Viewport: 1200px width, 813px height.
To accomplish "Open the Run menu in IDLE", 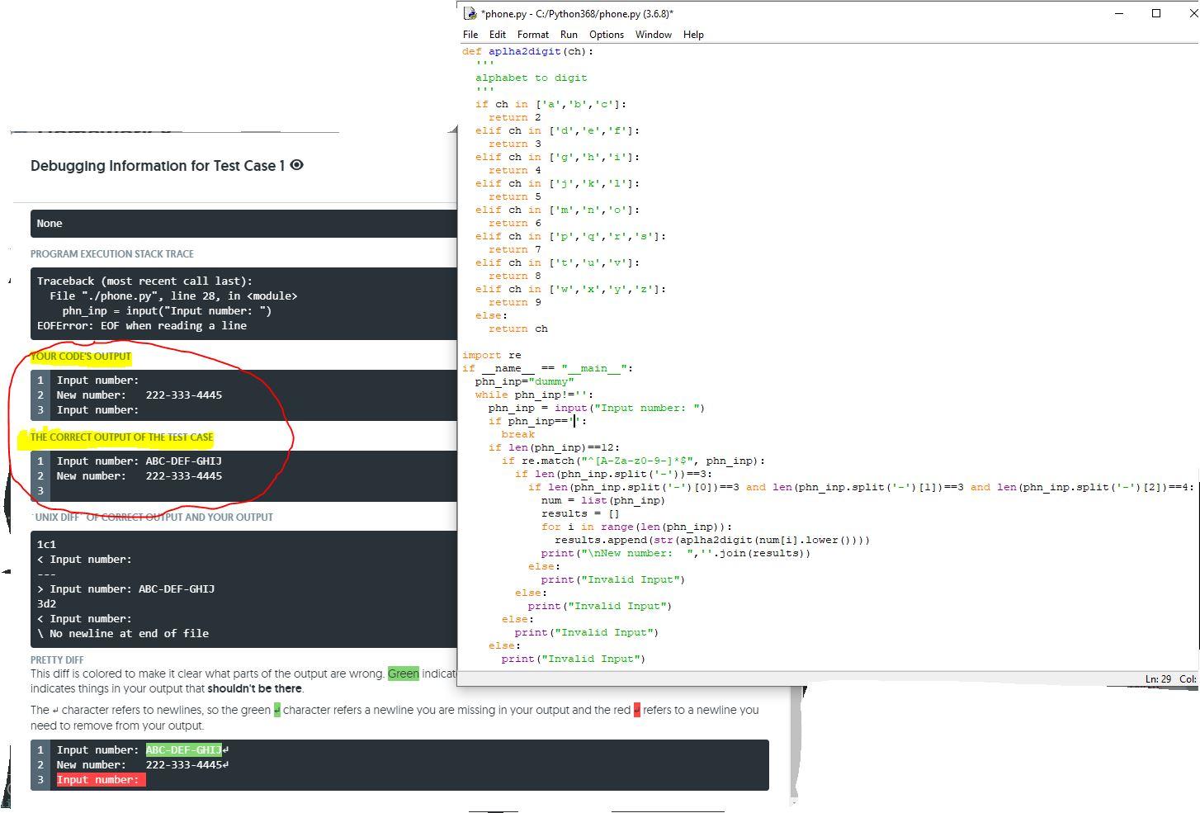I will click(569, 35).
